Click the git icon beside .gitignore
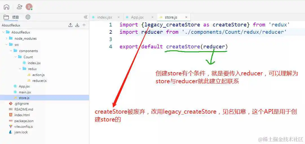The width and height of the screenshot is (305, 144). [11, 103]
